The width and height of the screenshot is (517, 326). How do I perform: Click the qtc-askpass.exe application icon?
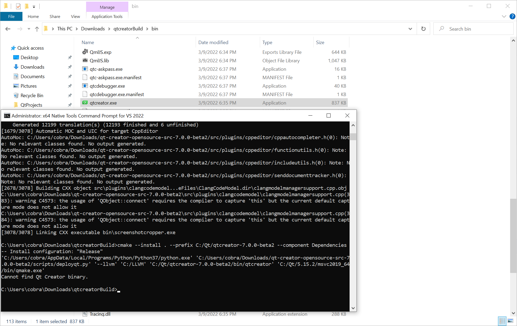(x=85, y=69)
